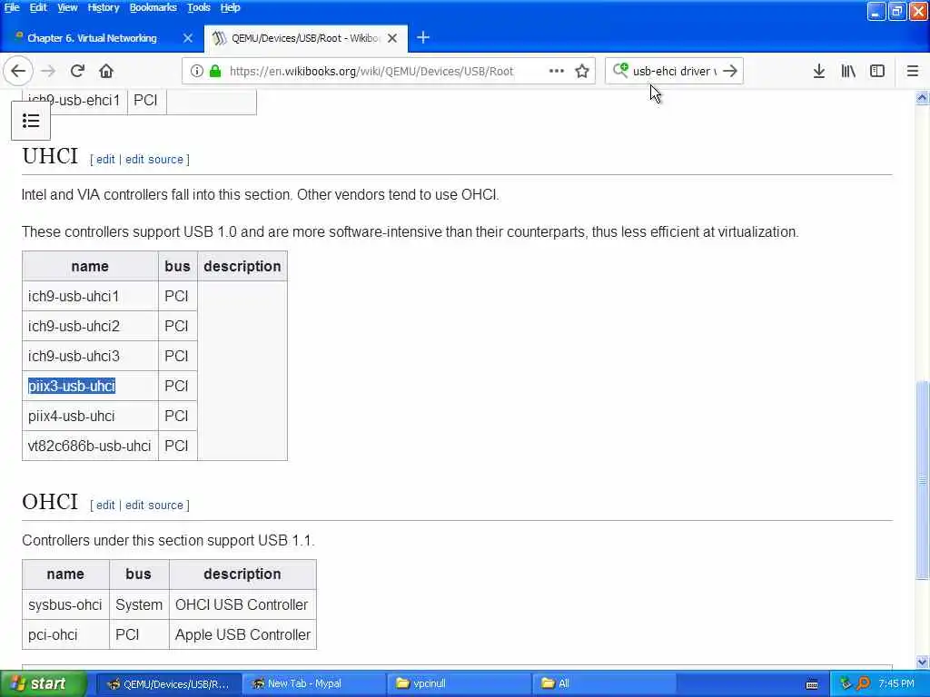
Task: Click the highlighted piix3-usb-uhci cell
Action: (90, 386)
